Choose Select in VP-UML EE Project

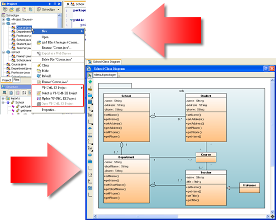click(58, 93)
